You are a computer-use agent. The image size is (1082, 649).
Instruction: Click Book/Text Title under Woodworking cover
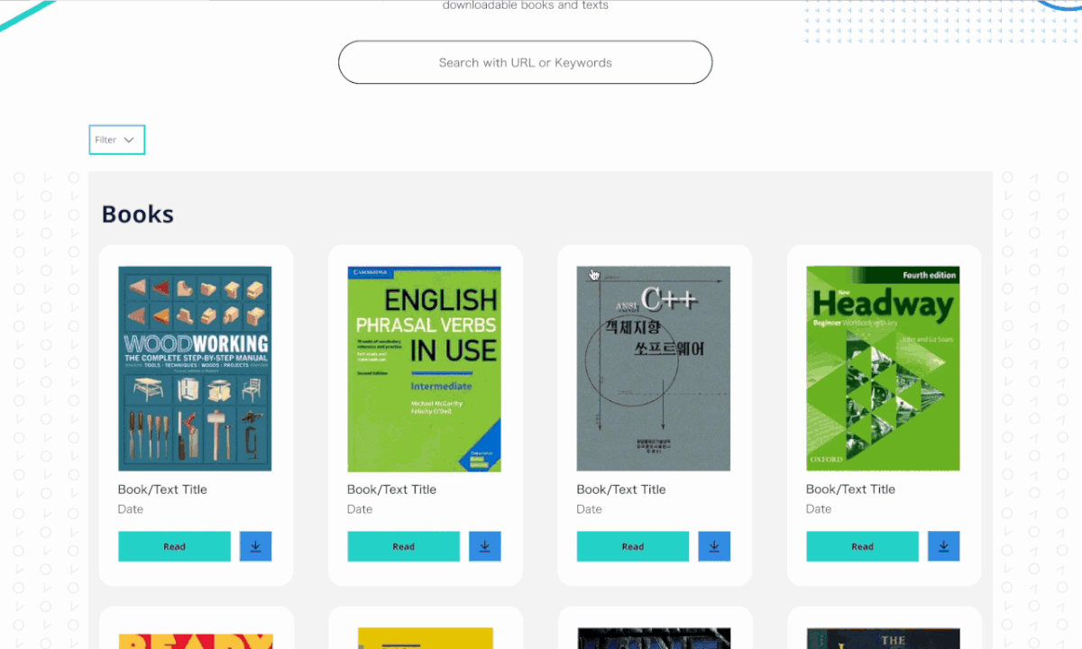(162, 489)
